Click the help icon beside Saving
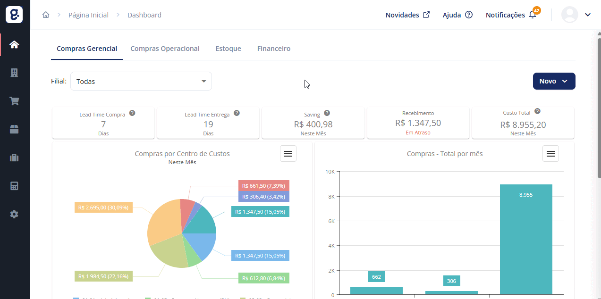The height and width of the screenshot is (299, 601). pyautogui.click(x=327, y=113)
